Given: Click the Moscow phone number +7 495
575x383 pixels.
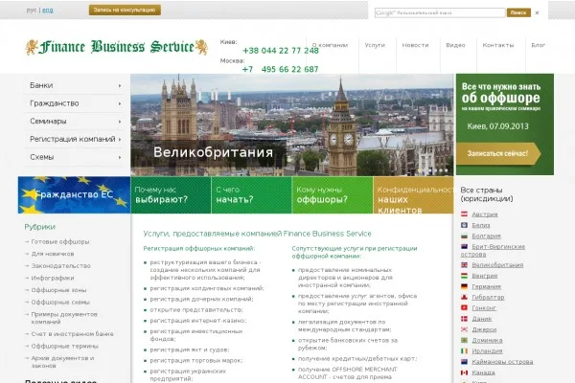Looking at the screenshot, I should (x=281, y=69).
